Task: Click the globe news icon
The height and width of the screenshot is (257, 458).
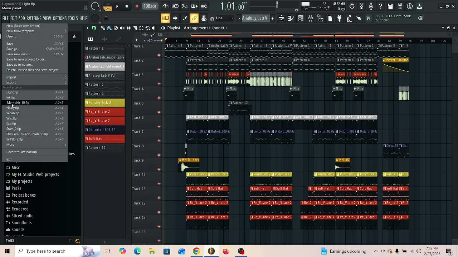Action: (420, 18)
